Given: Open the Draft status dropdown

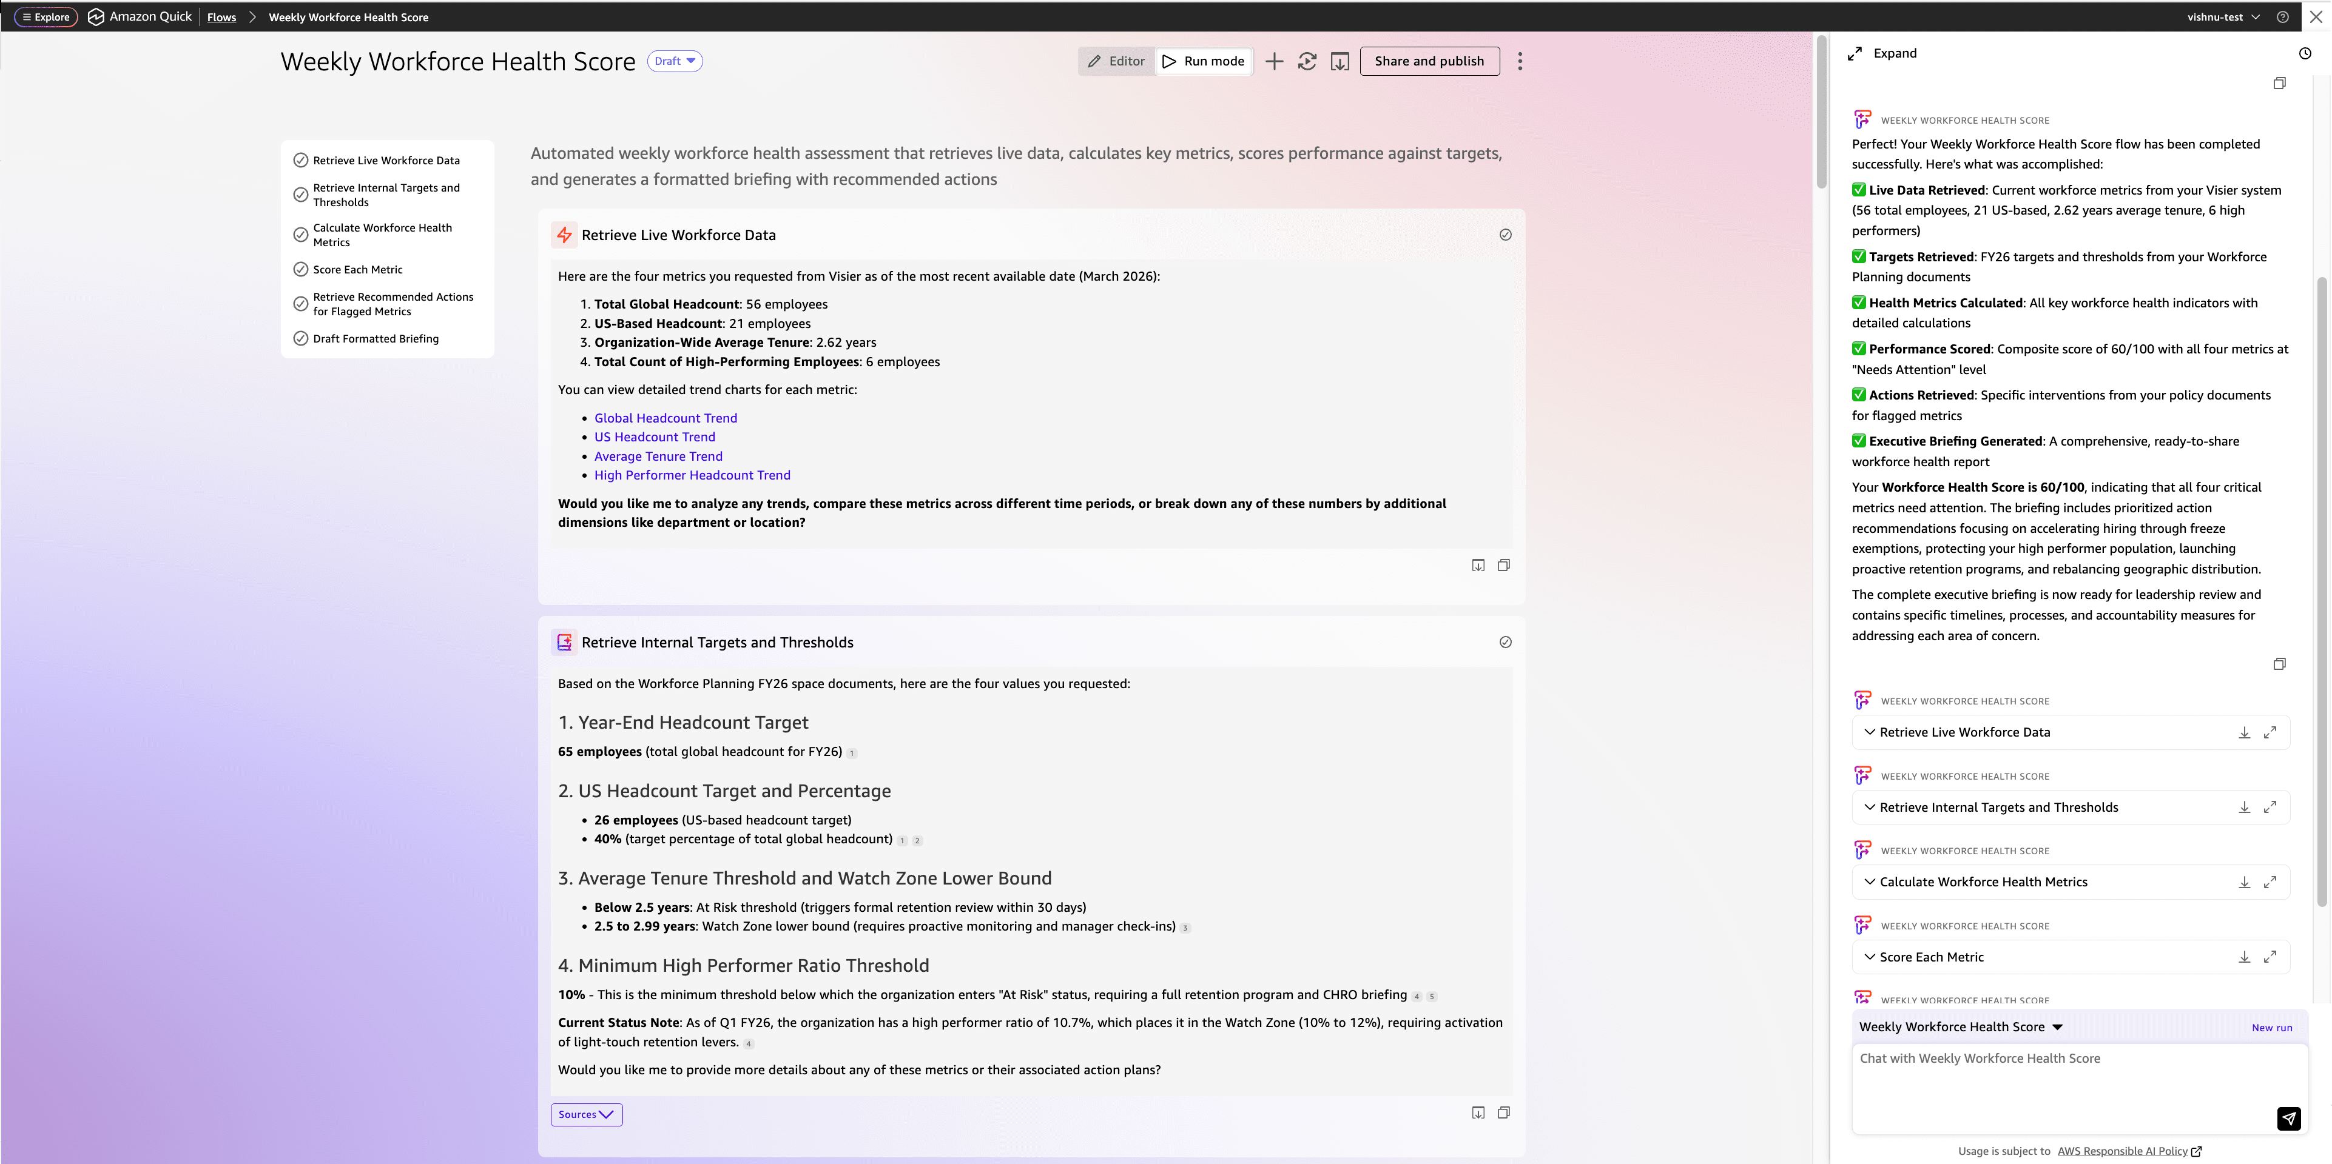Looking at the screenshot, I should click(675, 61).
